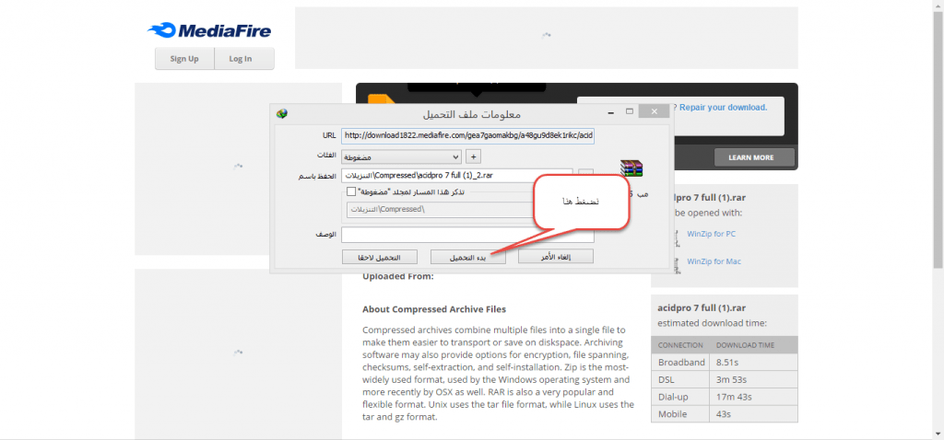Click the LEARN MORE button
The image size is (944, 440).
(x=754, y=157)
